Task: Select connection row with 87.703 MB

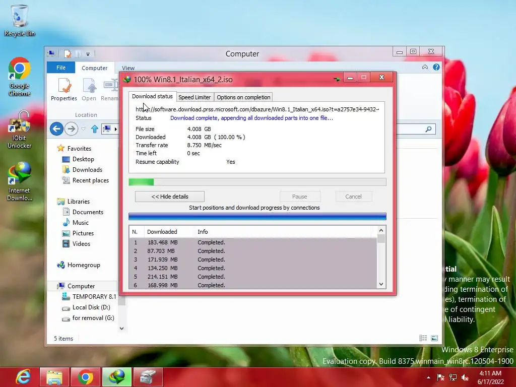Action: pos(253,251)
